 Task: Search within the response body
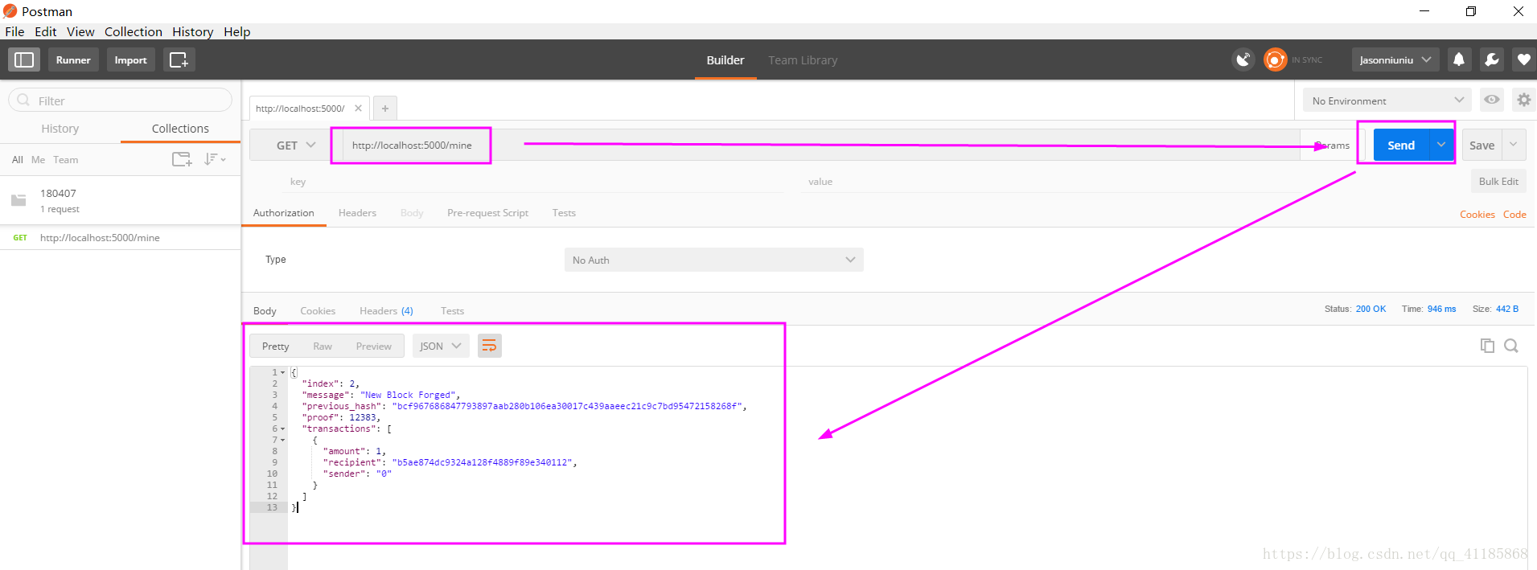[1511, 346]
